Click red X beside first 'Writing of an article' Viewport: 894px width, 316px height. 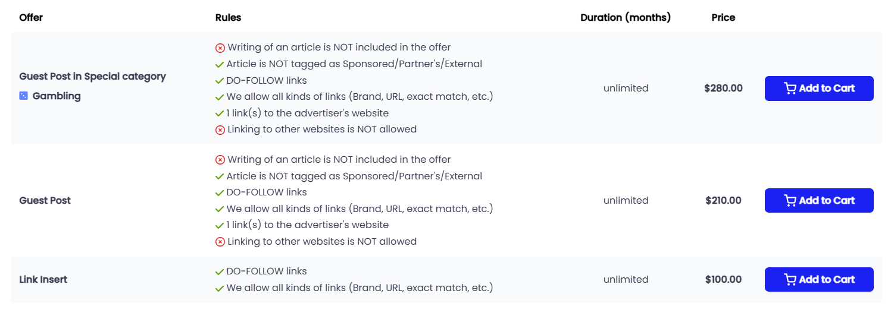[220, 48]
